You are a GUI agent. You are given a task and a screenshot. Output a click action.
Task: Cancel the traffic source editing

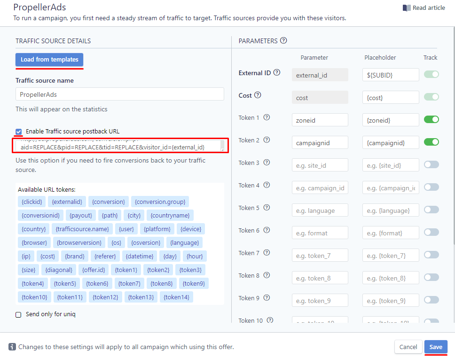408,347
